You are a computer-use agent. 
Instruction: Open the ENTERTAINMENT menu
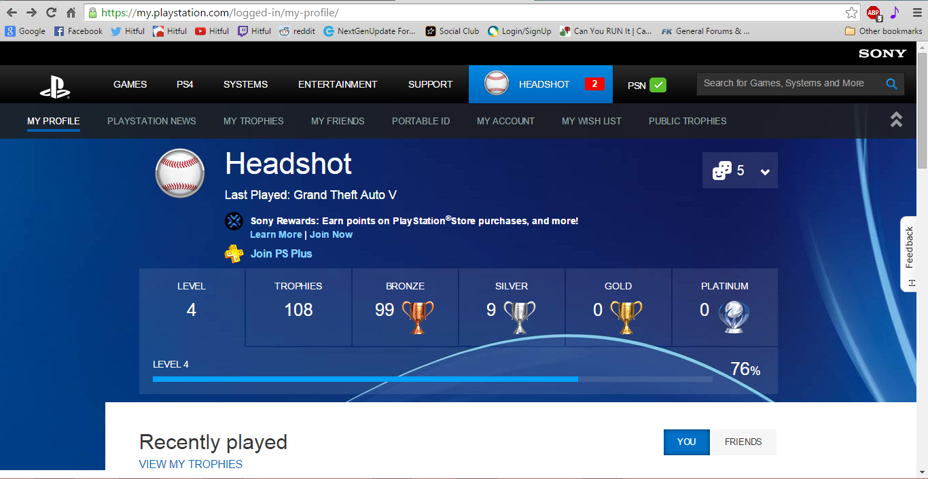338,84
